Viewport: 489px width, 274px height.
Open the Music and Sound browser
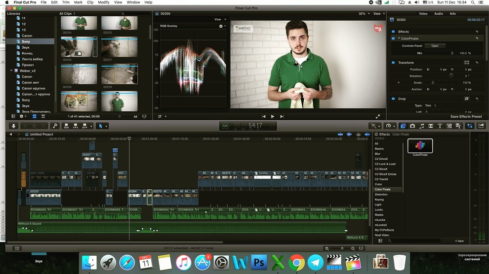pos(421,126)
